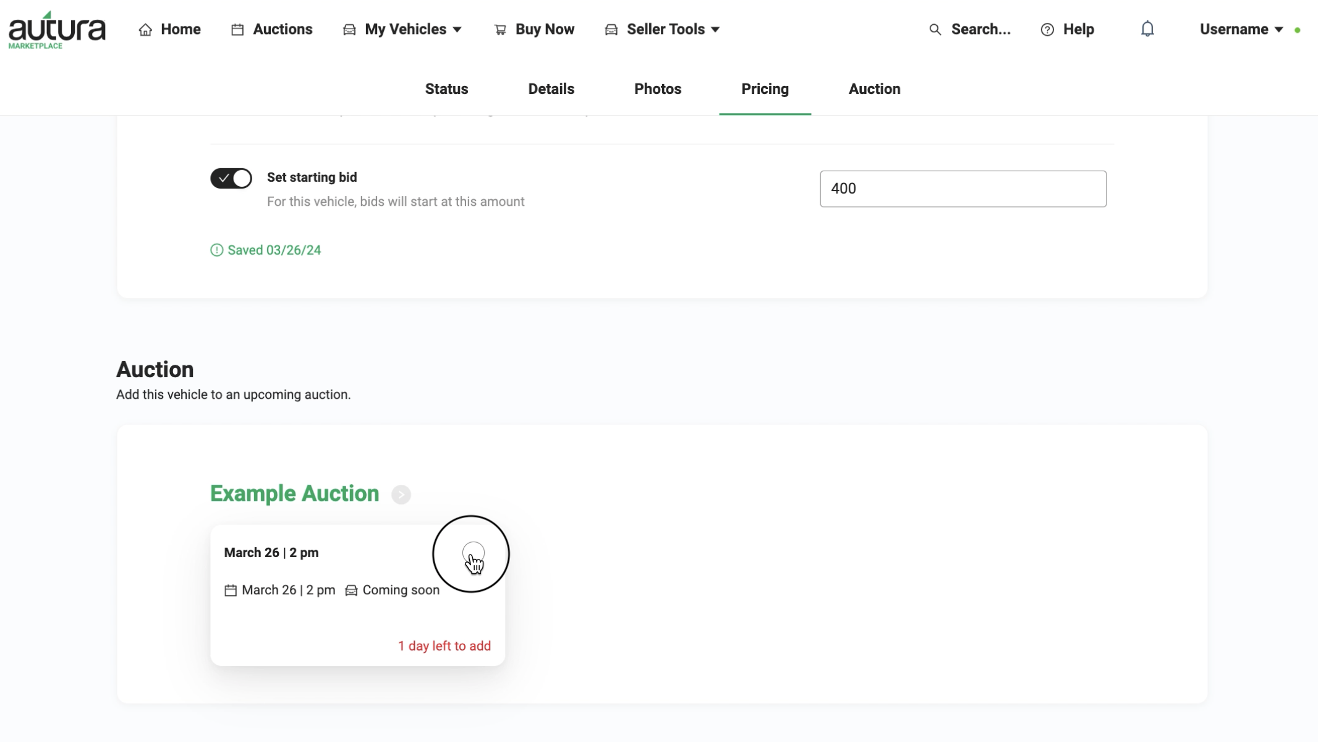Viewport: 1318px width, 742px height.
Task: Go to the Auction tab
Action: pyautogui.click(x=874, y=89)
